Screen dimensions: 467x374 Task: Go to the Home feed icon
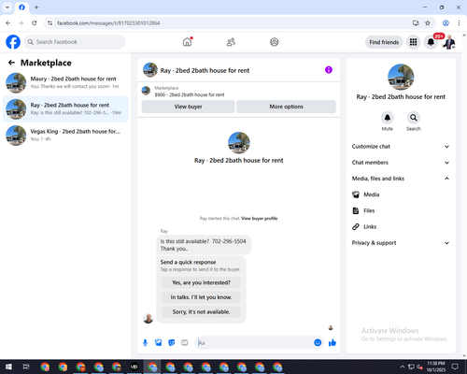[187, 42]
